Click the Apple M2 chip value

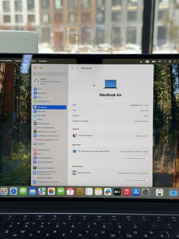tap(144, 111)
